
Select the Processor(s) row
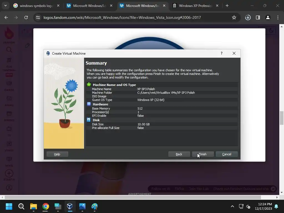point(162,112)
